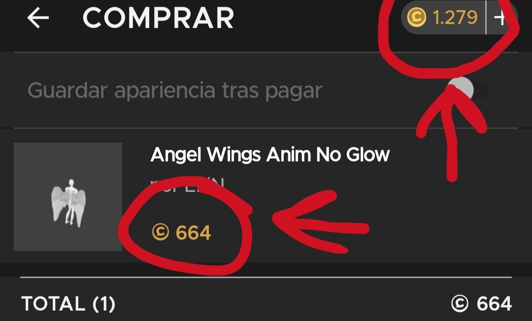
Task: Tap the winged avatar figure in the preview
Action: click(68, 203)
